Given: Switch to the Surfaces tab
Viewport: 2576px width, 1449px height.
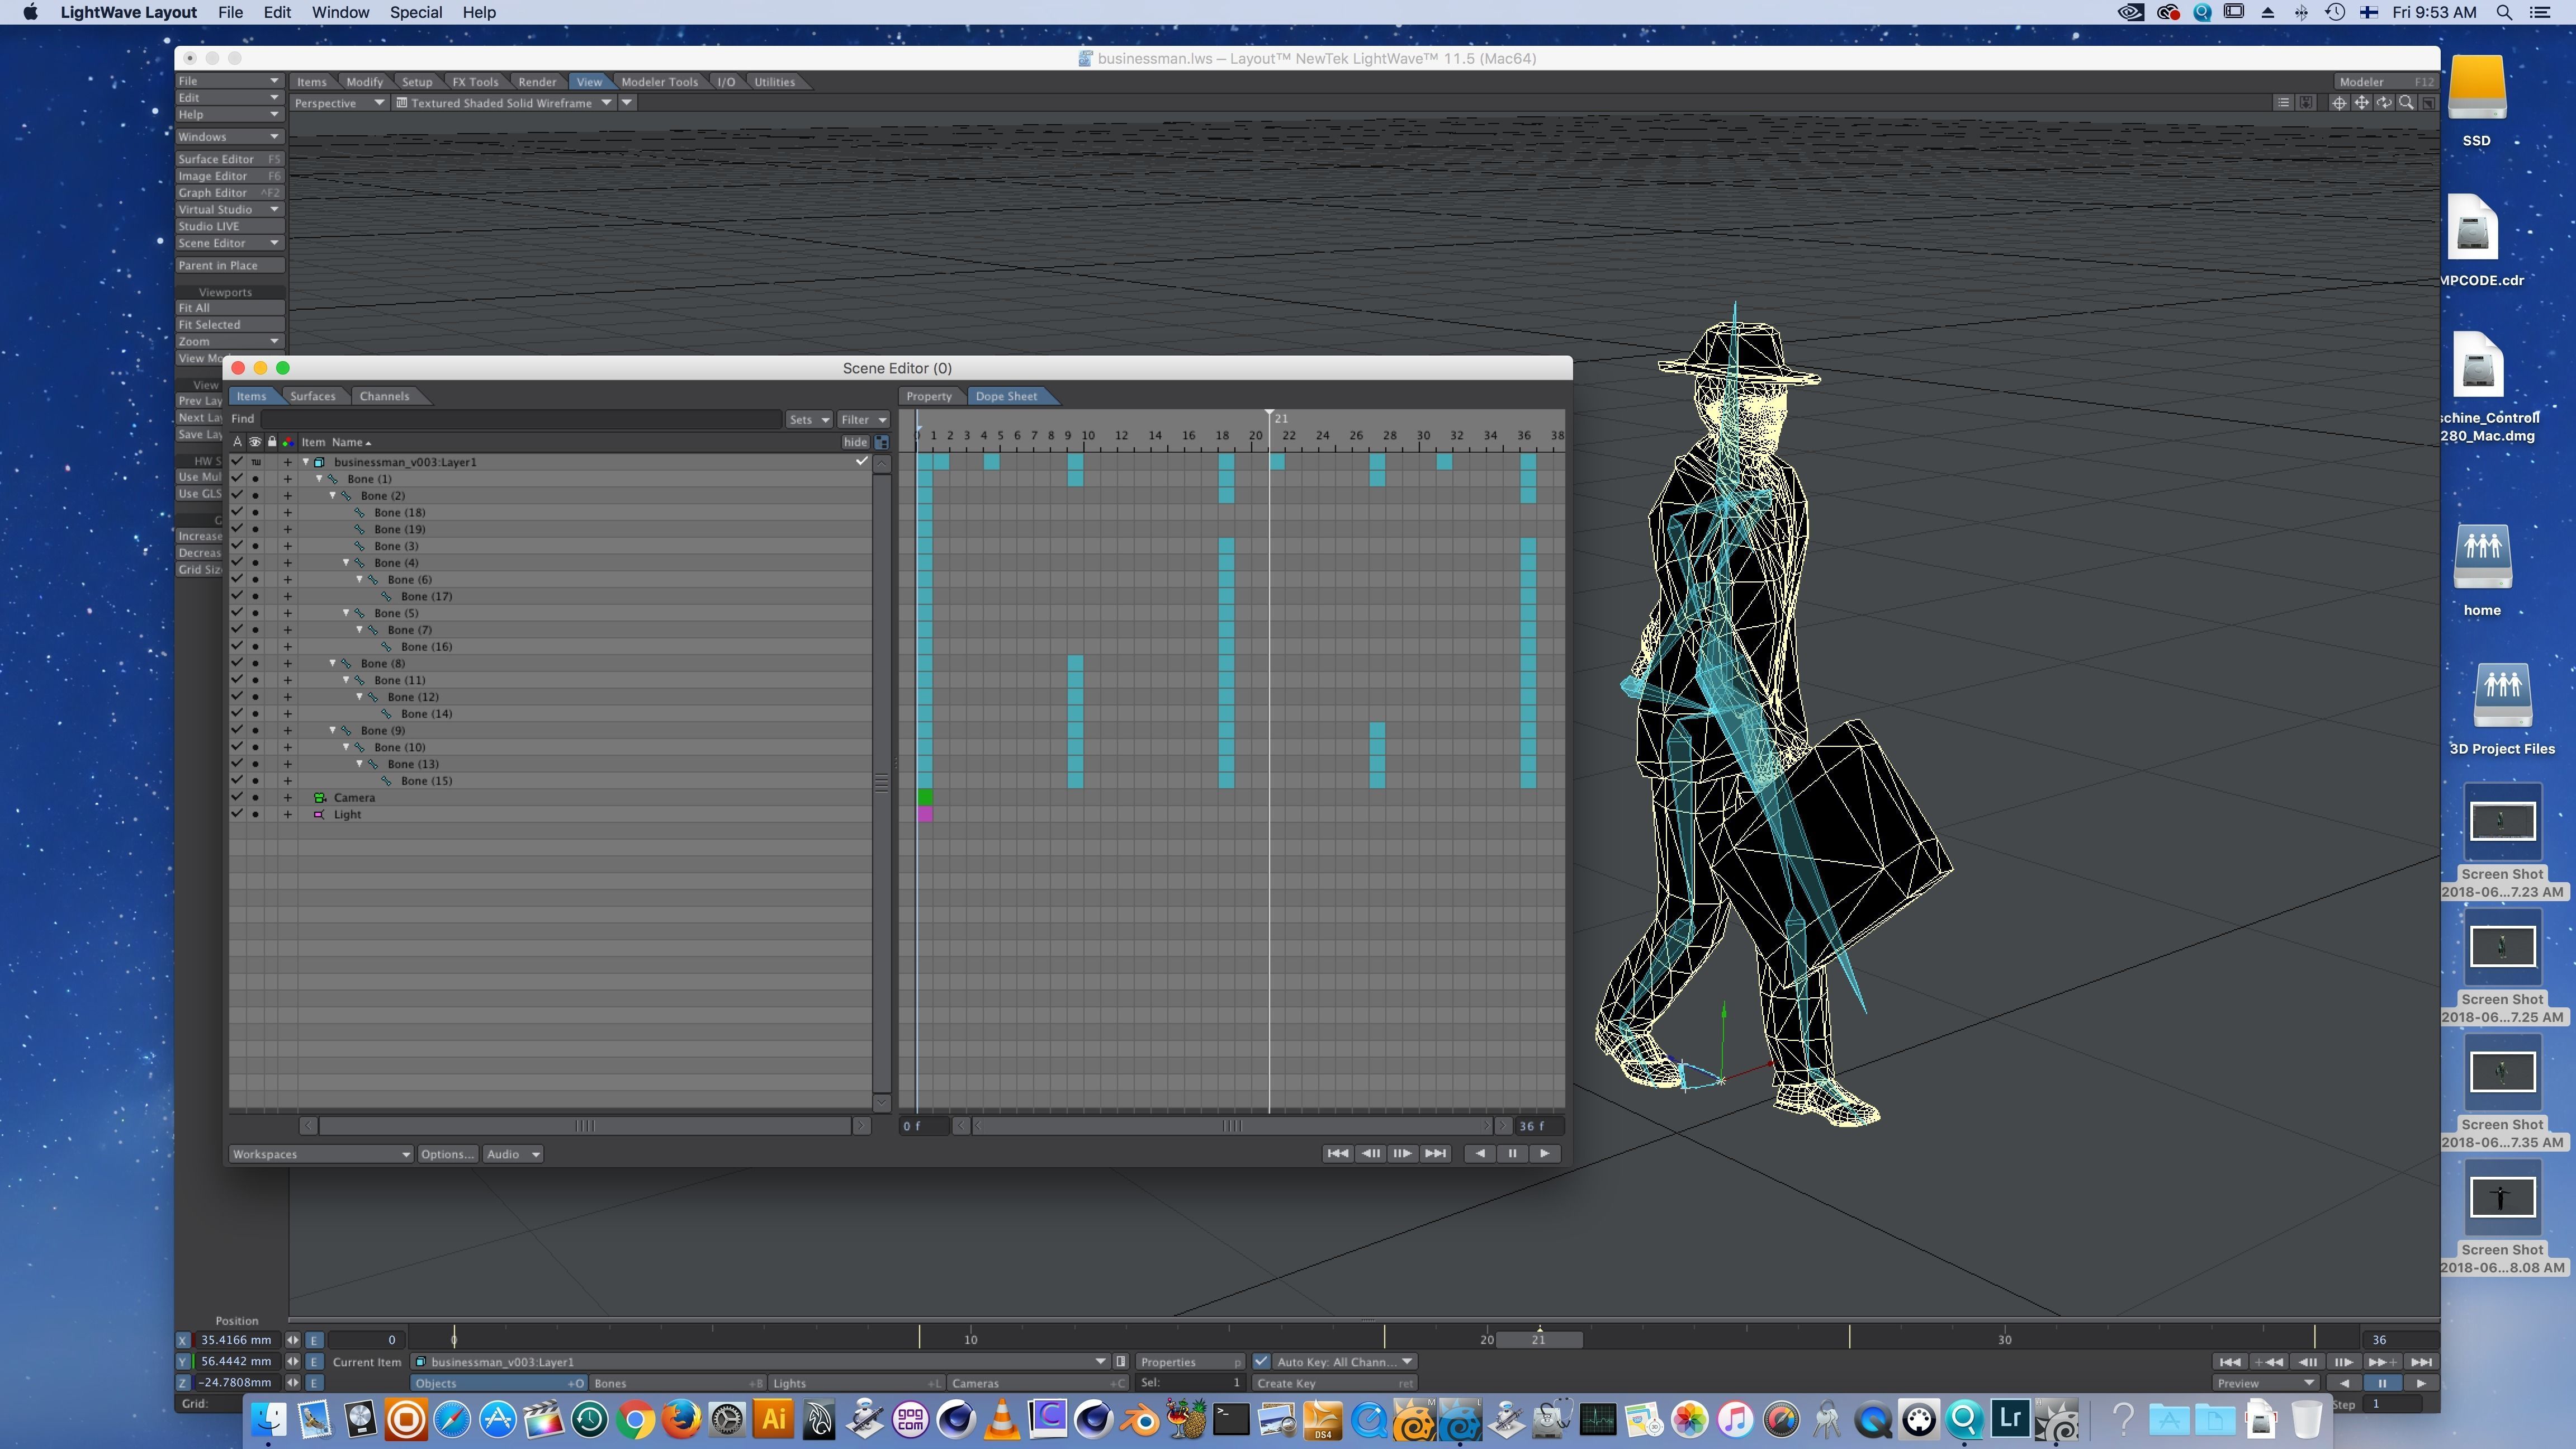Looking at the screenshot, I should click(312, 396).
